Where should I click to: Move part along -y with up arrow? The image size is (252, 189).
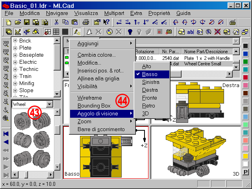click(x=137, y=22)
